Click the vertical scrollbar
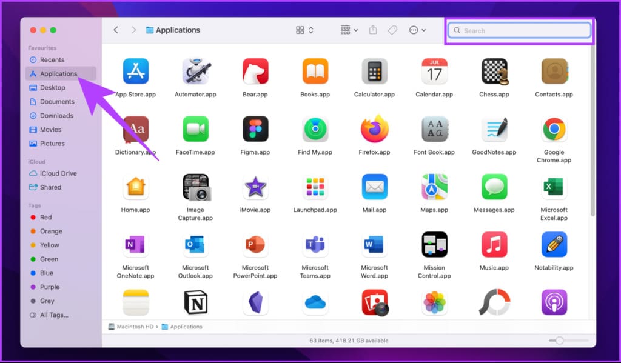 592,131
